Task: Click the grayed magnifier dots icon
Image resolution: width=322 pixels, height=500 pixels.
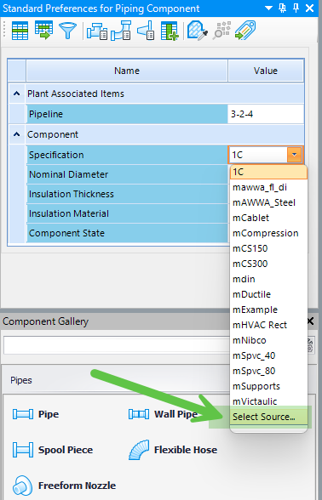Action: point(221,31)
